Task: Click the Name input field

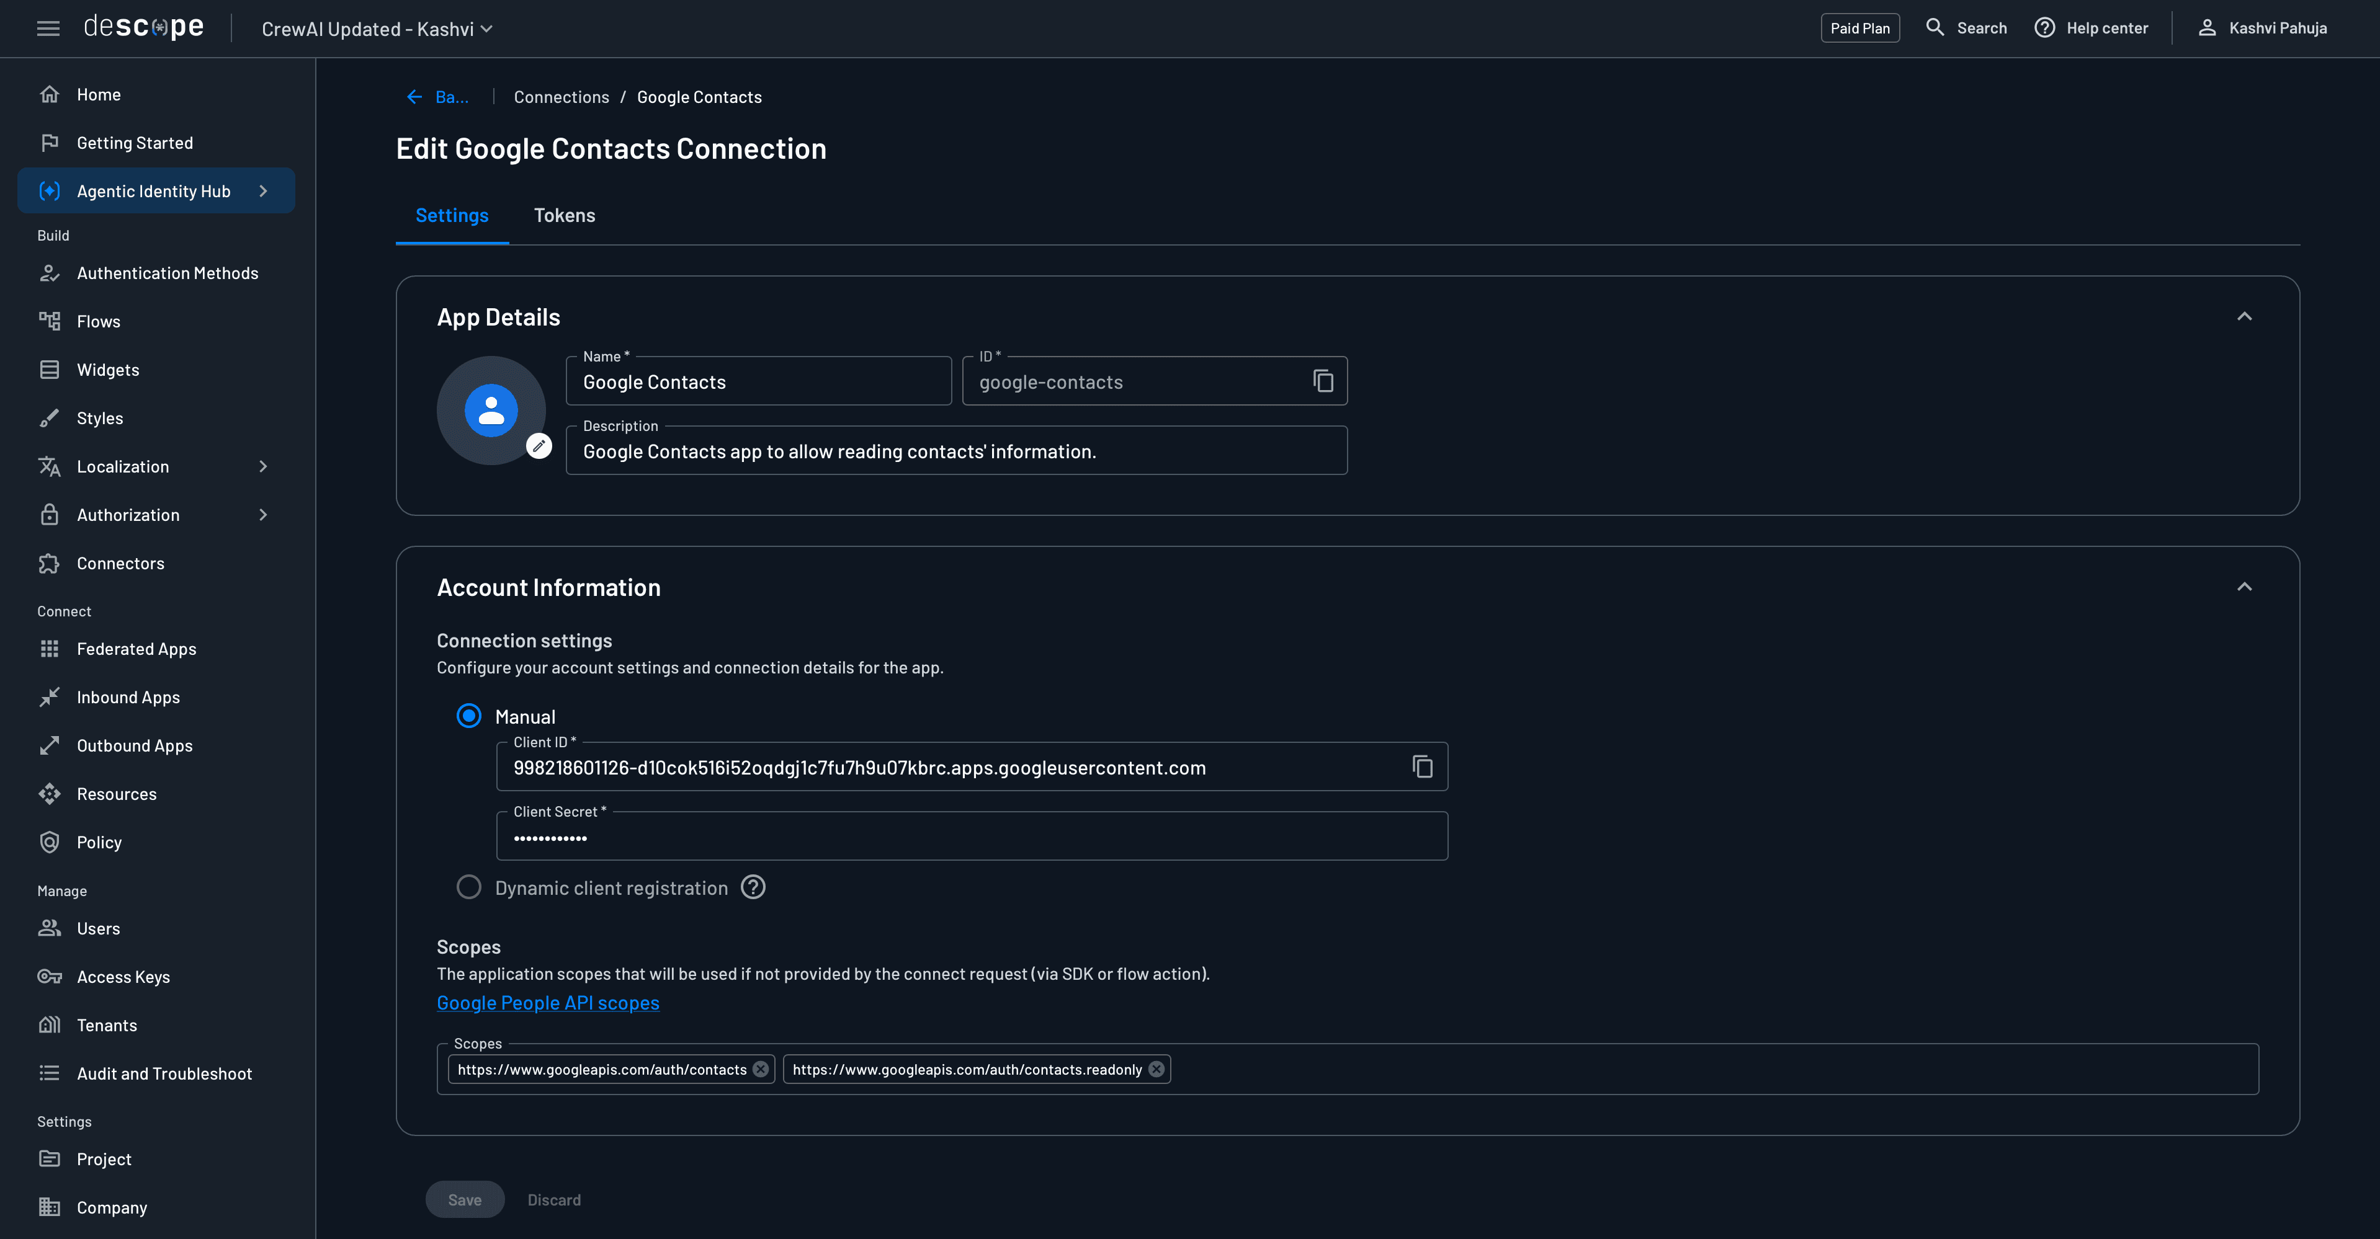Action: (x=759, y=381)
